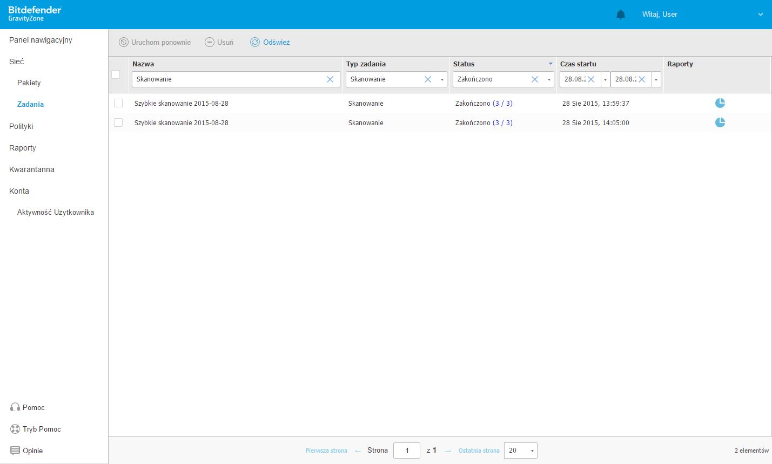Open report for the 14:05:00 scan task
The height and width of the screenshot is (464, 772).
point(720,122)
